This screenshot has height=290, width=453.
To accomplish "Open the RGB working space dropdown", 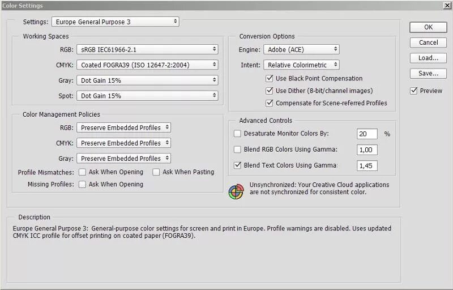I will click(147, 49).
